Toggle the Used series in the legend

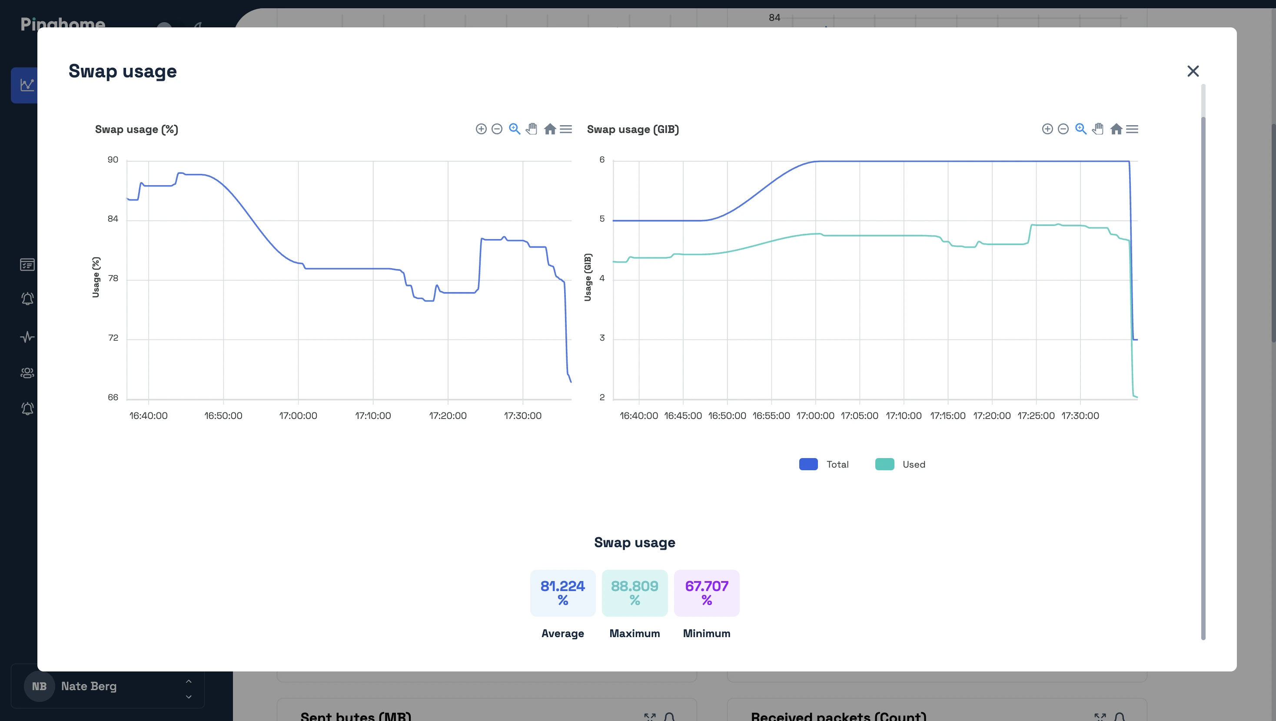(901, 464)
